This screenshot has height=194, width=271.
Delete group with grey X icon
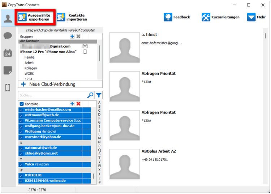[x=78, y=36]
